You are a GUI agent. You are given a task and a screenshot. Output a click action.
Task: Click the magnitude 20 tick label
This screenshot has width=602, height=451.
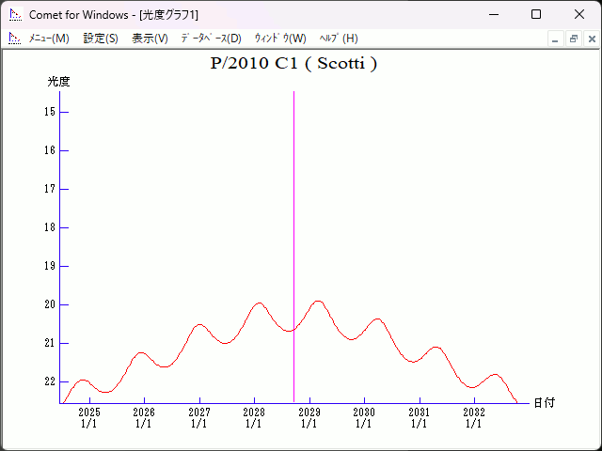49,304
